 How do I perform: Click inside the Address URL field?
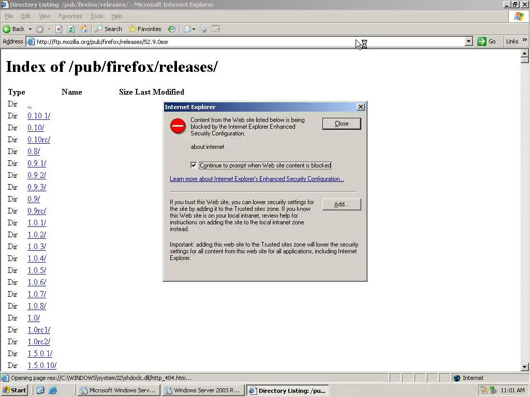248,42
